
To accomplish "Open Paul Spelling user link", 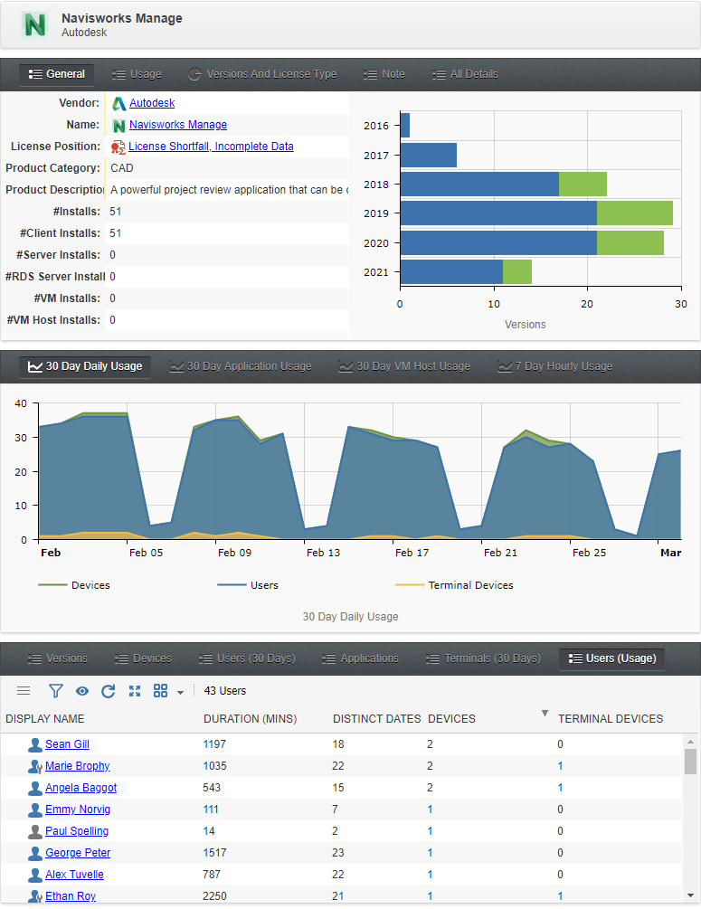I will point(77,831).
